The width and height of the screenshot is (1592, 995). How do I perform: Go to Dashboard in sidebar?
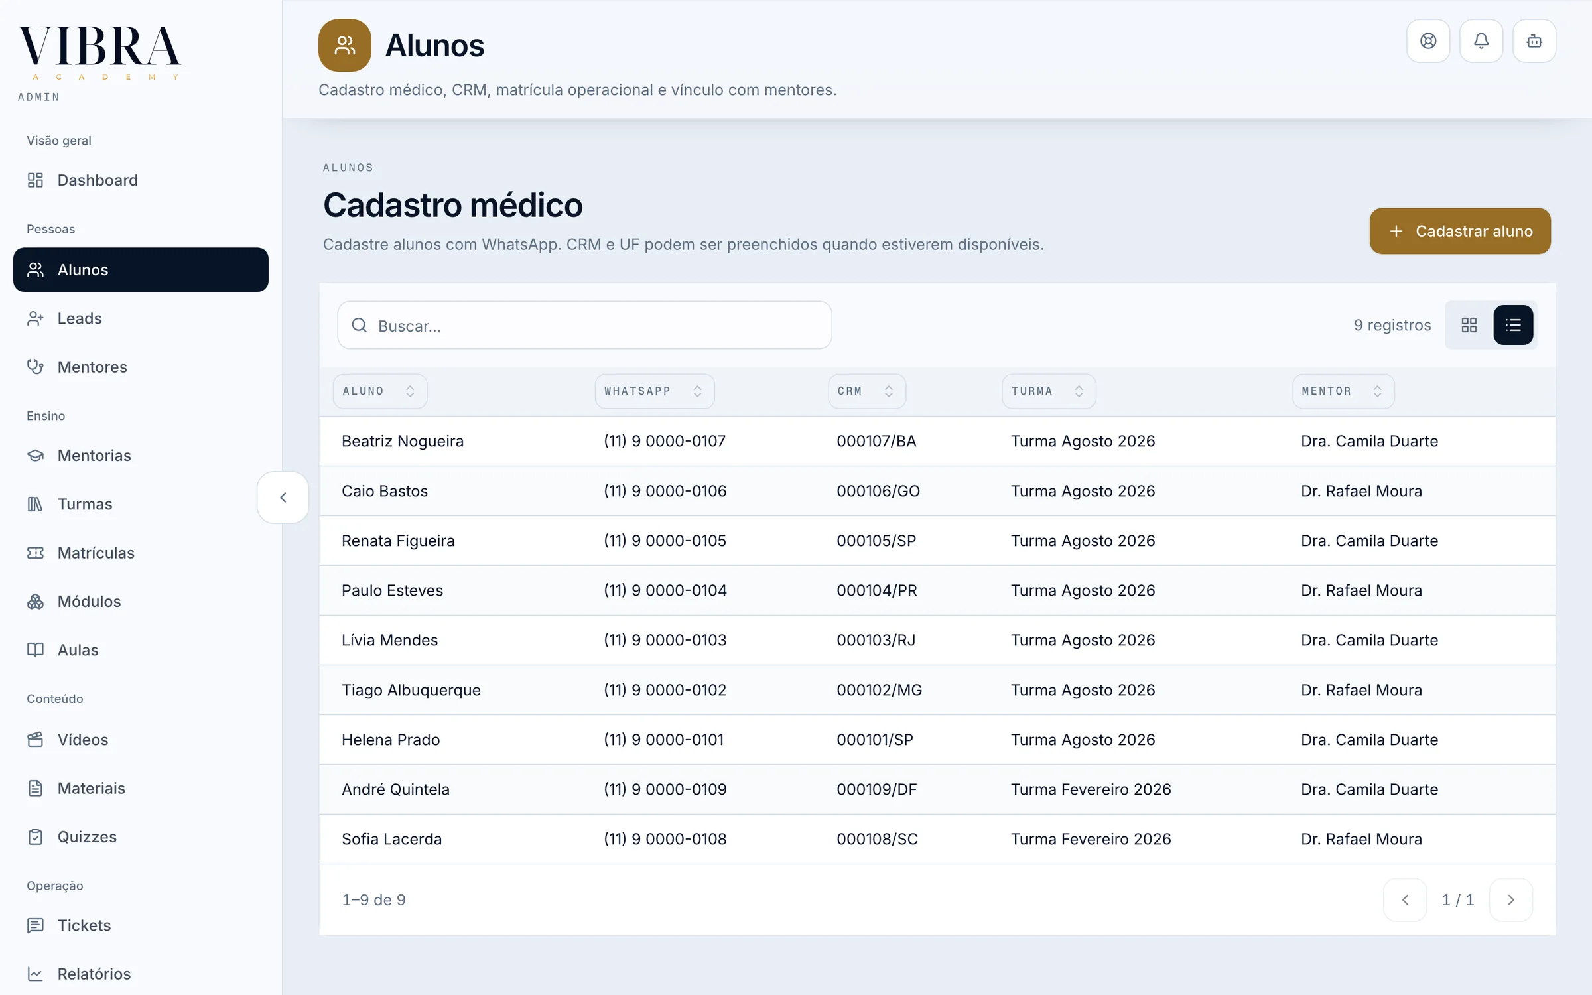(141, 180)
